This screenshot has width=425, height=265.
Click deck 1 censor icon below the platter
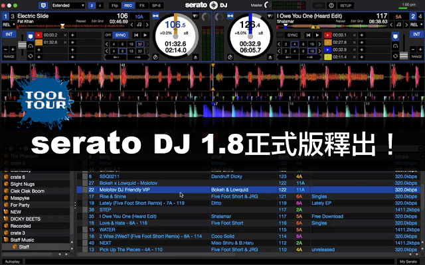tap(155, 57)
